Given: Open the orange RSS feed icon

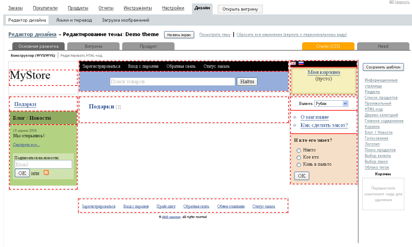Looking at the screenshot, I should (x=46, y=173).
